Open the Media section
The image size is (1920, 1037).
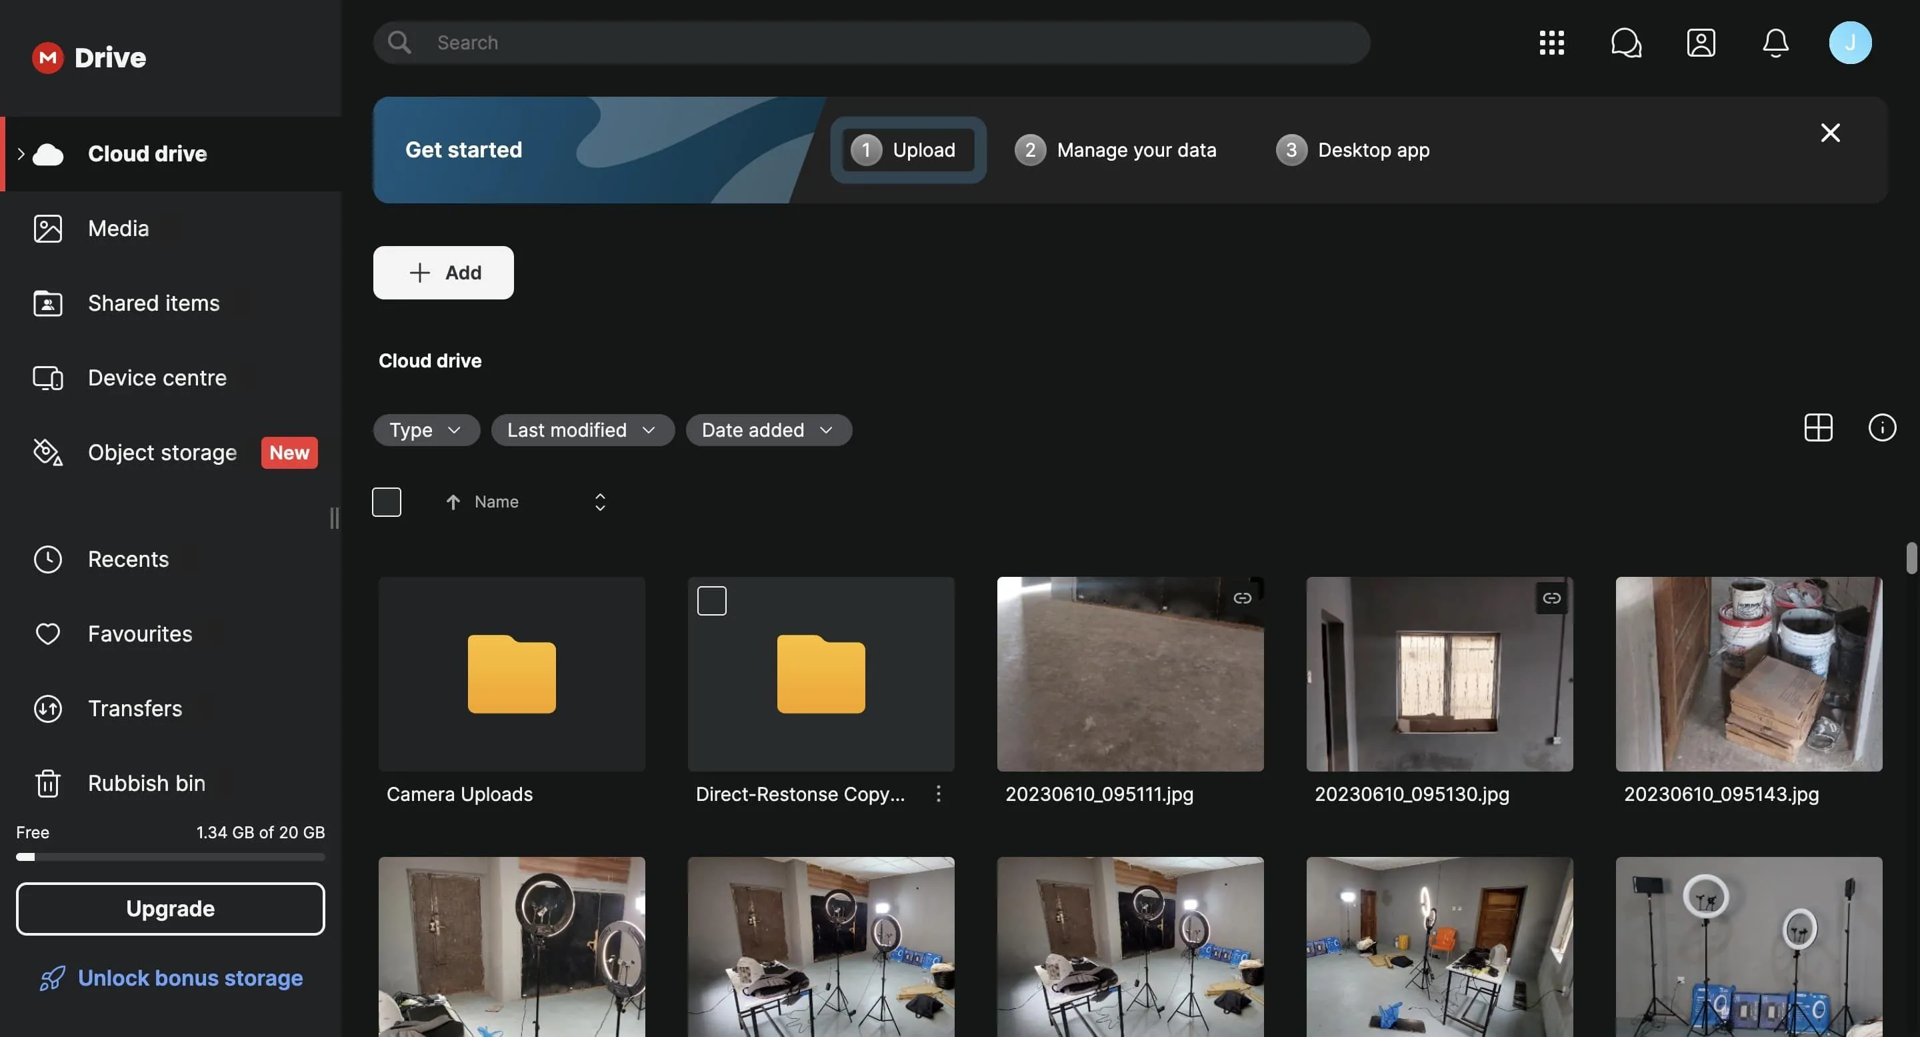click(x=118, y=228)
